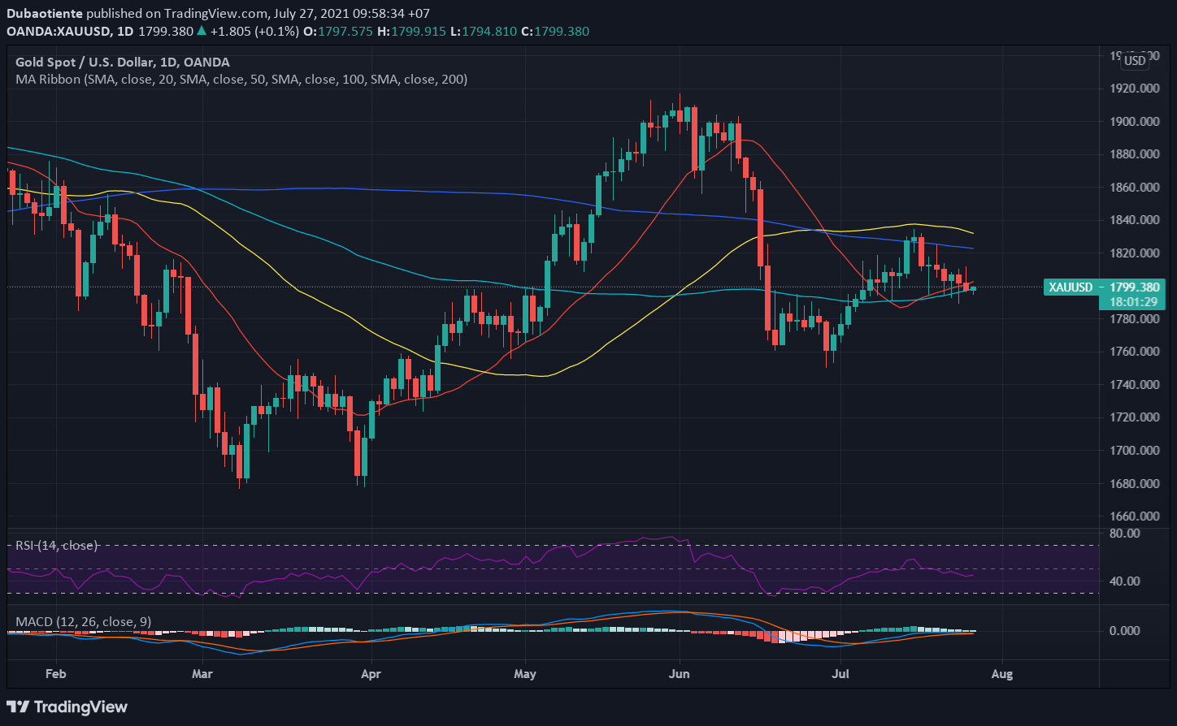Click the May label on time axis
The width and height of the screenshot is (1177, 726).
[526, 674]
